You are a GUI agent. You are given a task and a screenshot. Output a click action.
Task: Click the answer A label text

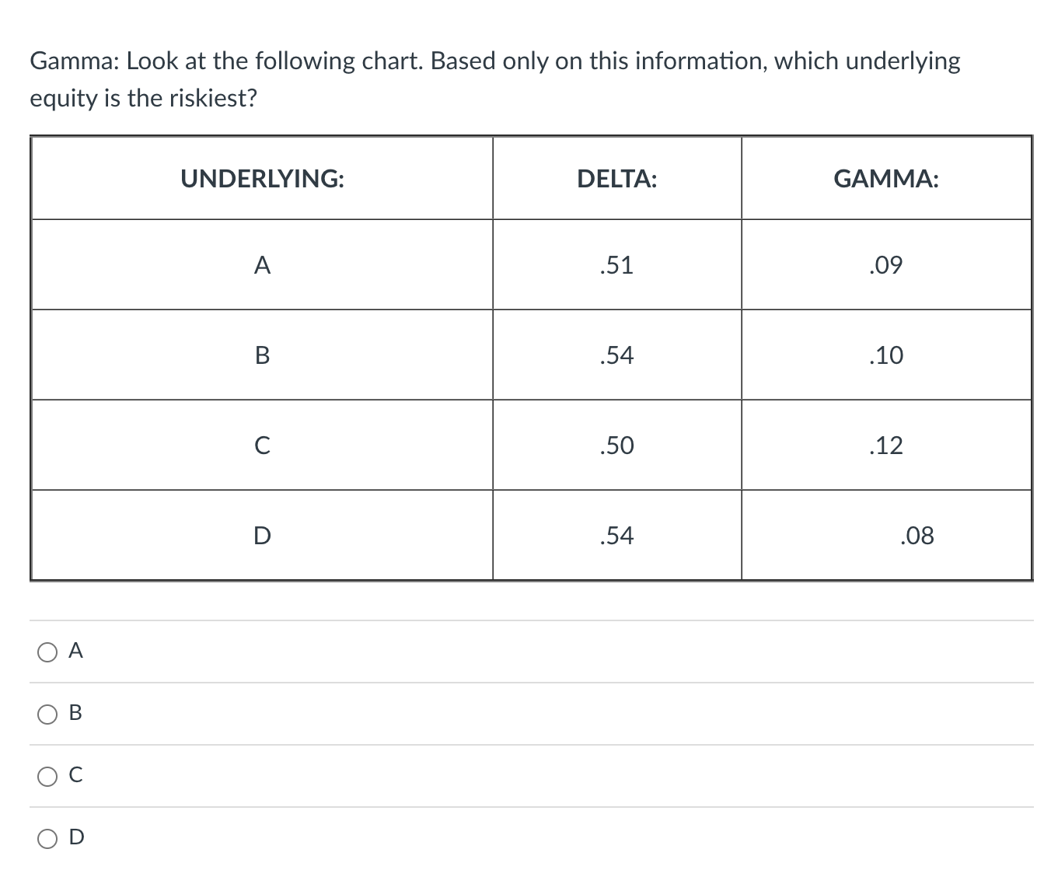click(75, 650)
